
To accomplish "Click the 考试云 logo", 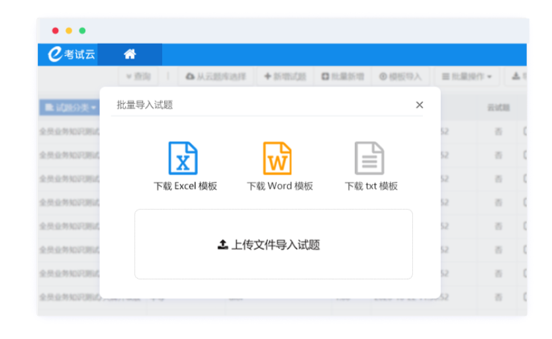I will click(71, 54).
